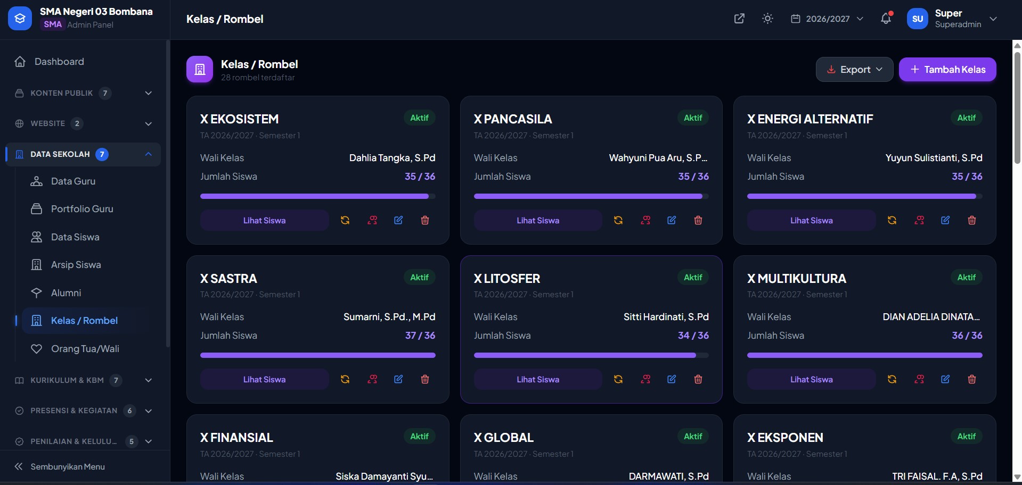Open the Super user account menu

coord(952,19)
